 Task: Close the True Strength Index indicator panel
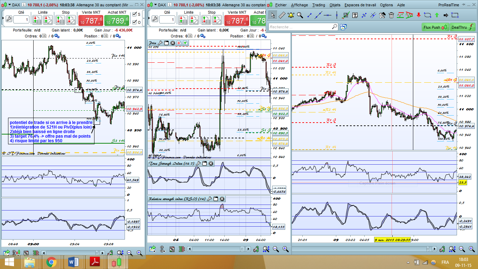211,164
